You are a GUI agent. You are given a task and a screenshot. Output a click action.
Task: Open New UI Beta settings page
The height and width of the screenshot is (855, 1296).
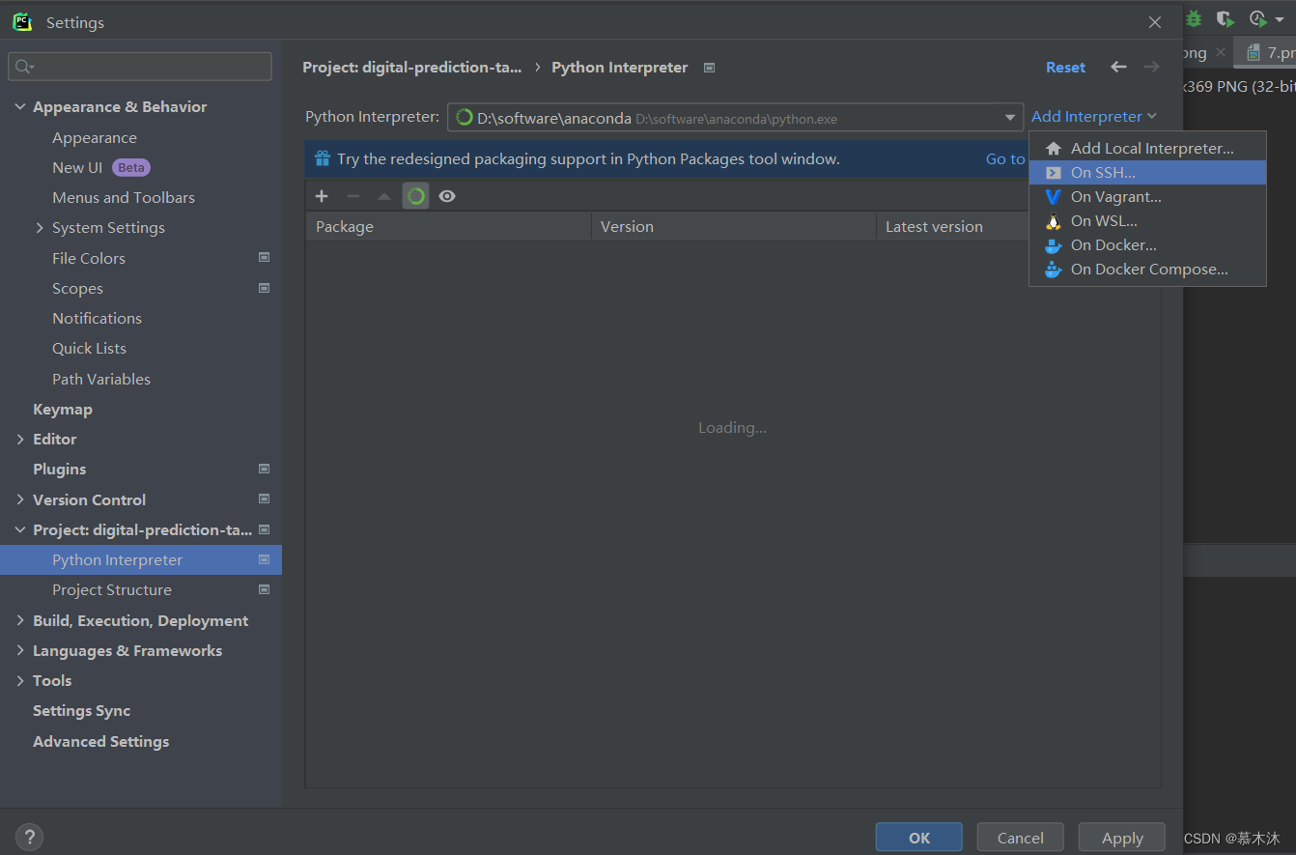(100, 168)
